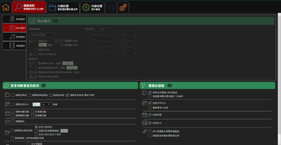The width and height of the screenshot is (281, 145).
Task: Click the file name pencil document icon
Action: (7, 95)
